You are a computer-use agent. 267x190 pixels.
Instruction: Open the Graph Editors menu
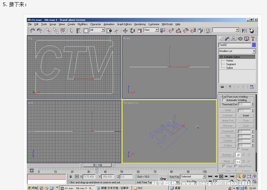coord(124,24)
